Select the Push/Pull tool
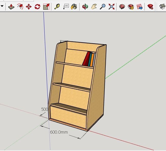Image resolution: width=166 pixels, height=151 pixels. pyautogui.click(x=11, y=7)
